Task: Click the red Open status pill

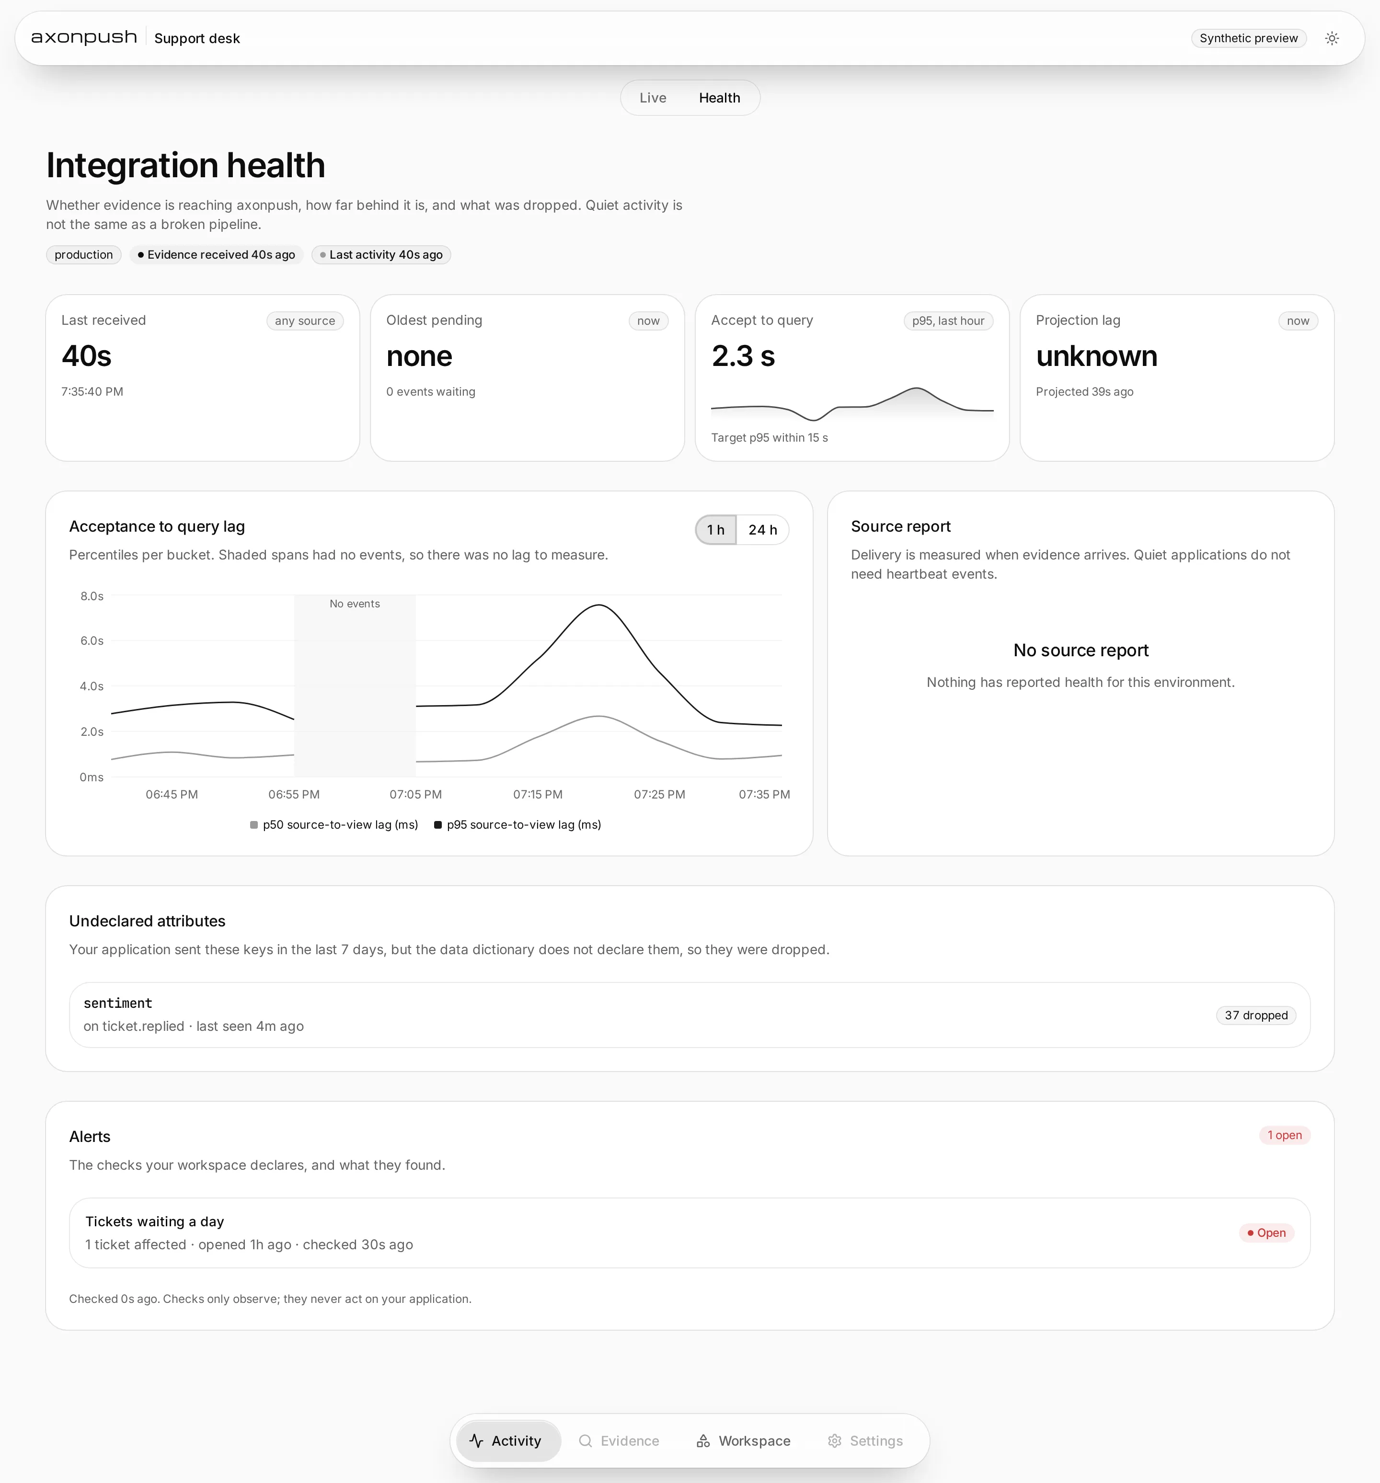Action: point(1266,1233)
